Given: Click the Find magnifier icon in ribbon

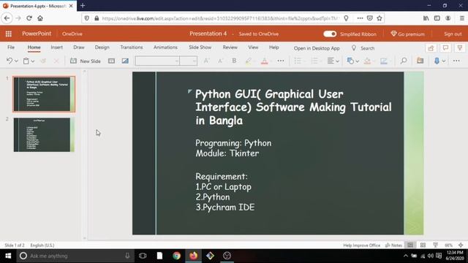Looking at the screenshot, I should point(404,61).
